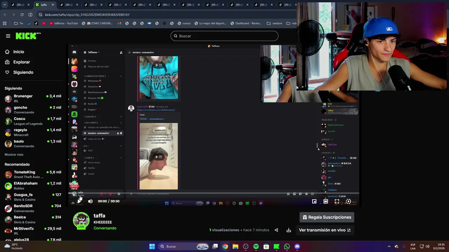Open the ESP LAA language switcher
449x252 pixels.
[413, 246]
